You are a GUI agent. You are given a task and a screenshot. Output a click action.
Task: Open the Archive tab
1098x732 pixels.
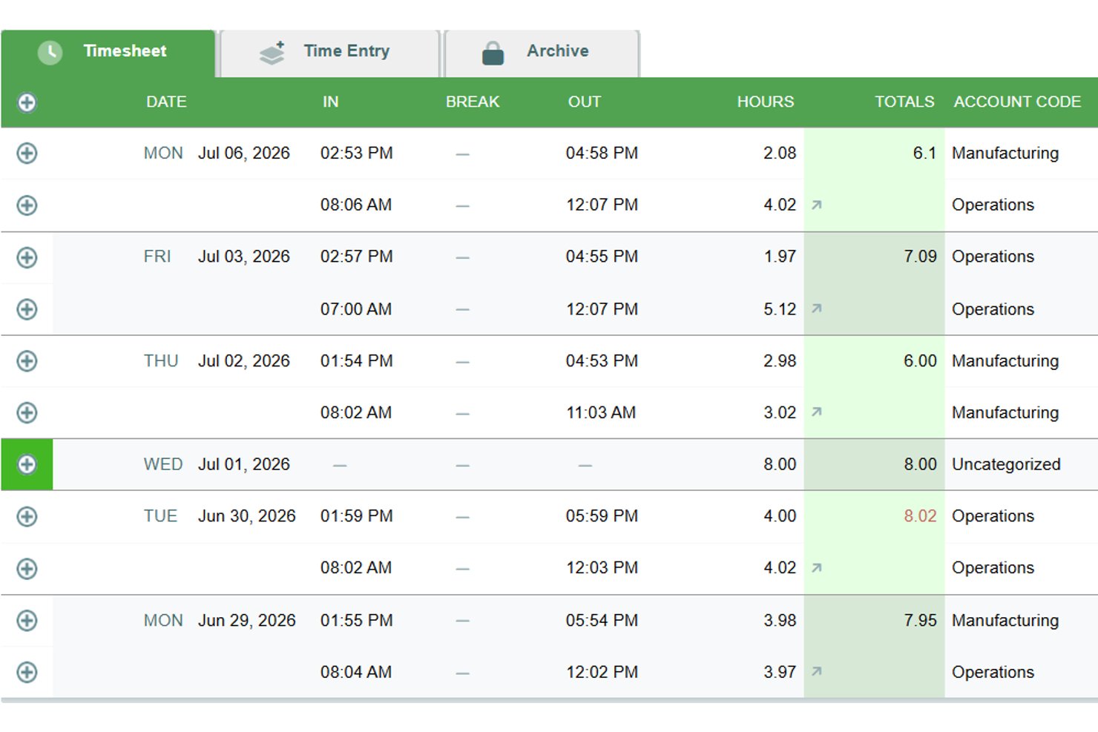tap(542, 53)
